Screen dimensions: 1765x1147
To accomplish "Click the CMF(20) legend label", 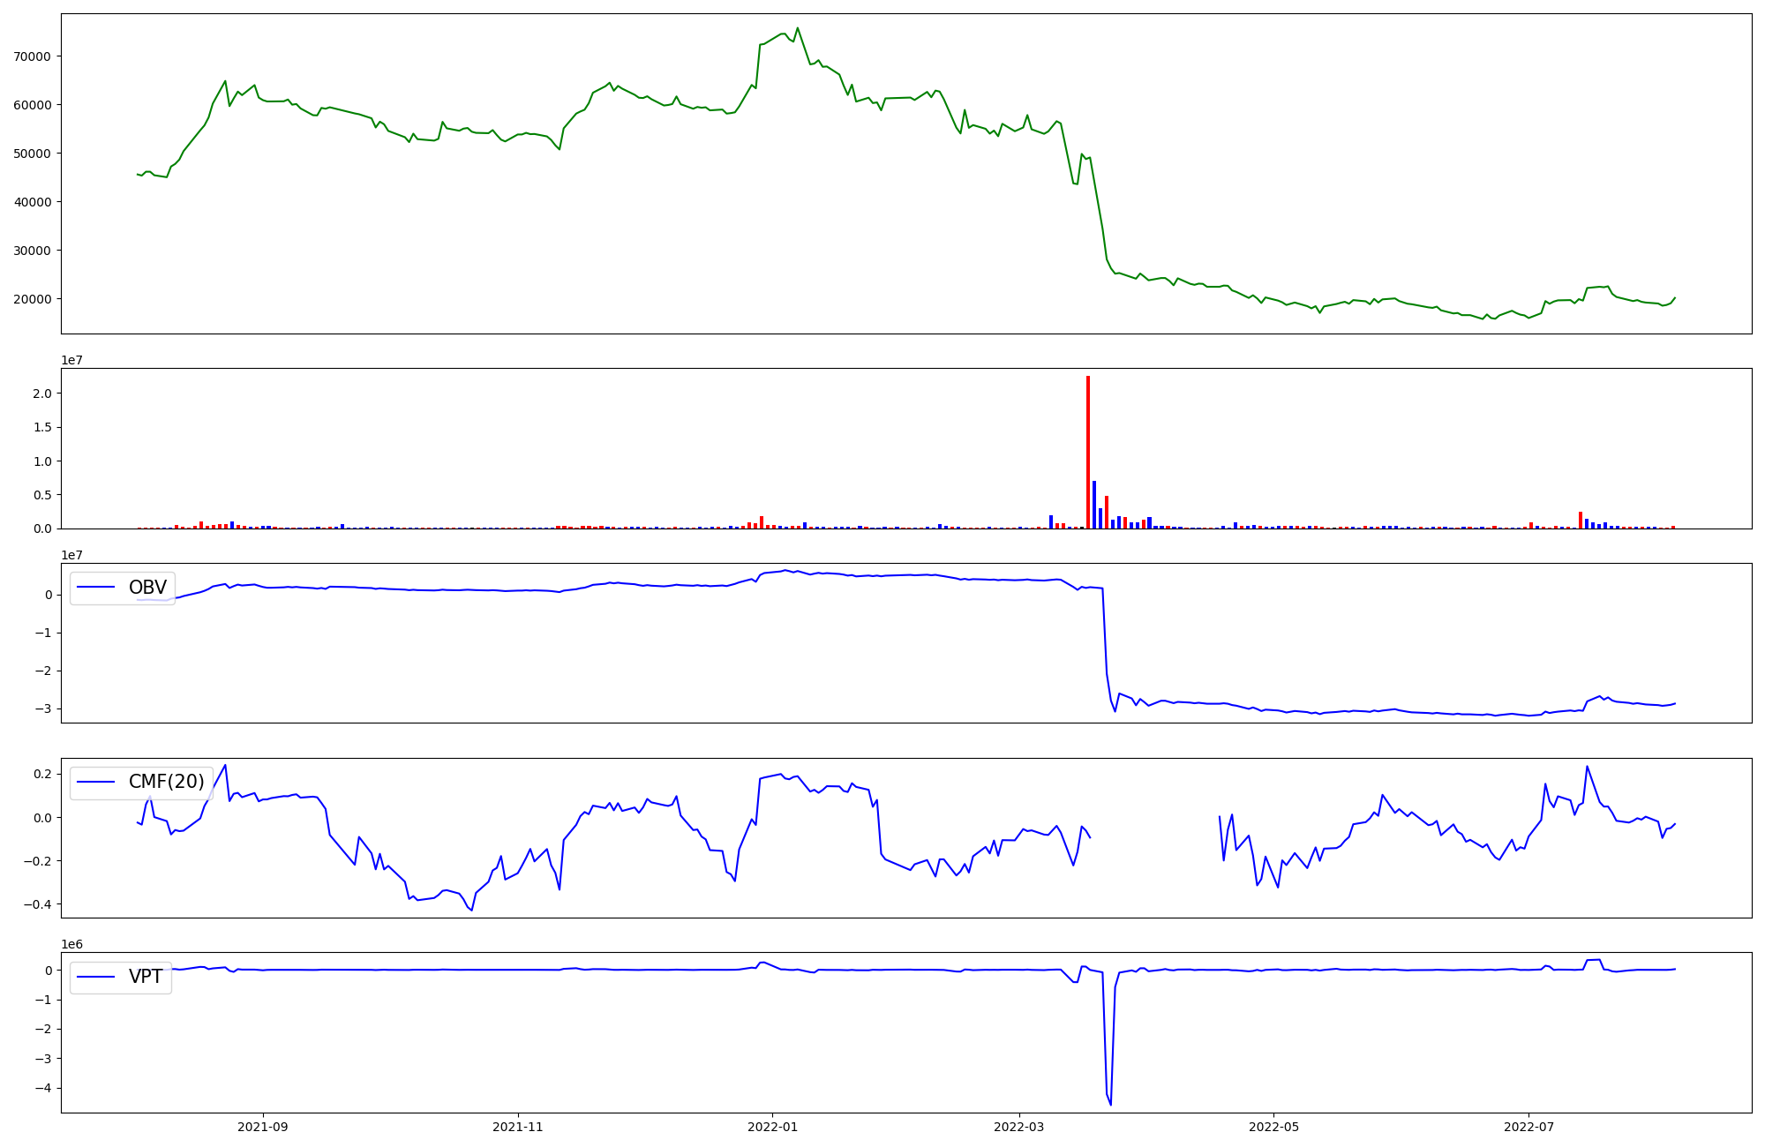I will 166,782.
